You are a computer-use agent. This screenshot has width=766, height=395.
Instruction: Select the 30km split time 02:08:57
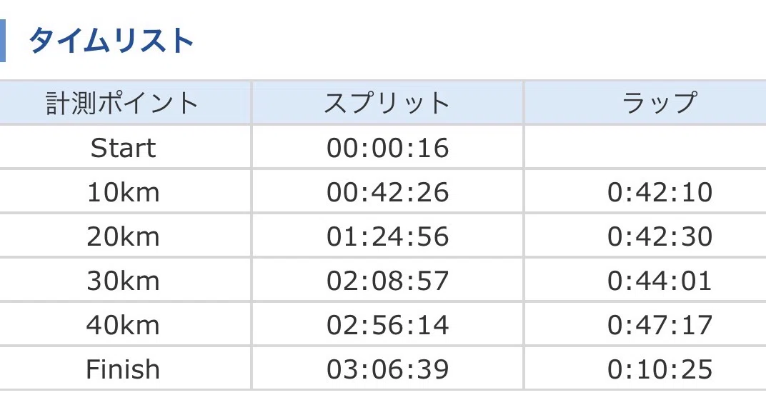(x=387, y=281)
